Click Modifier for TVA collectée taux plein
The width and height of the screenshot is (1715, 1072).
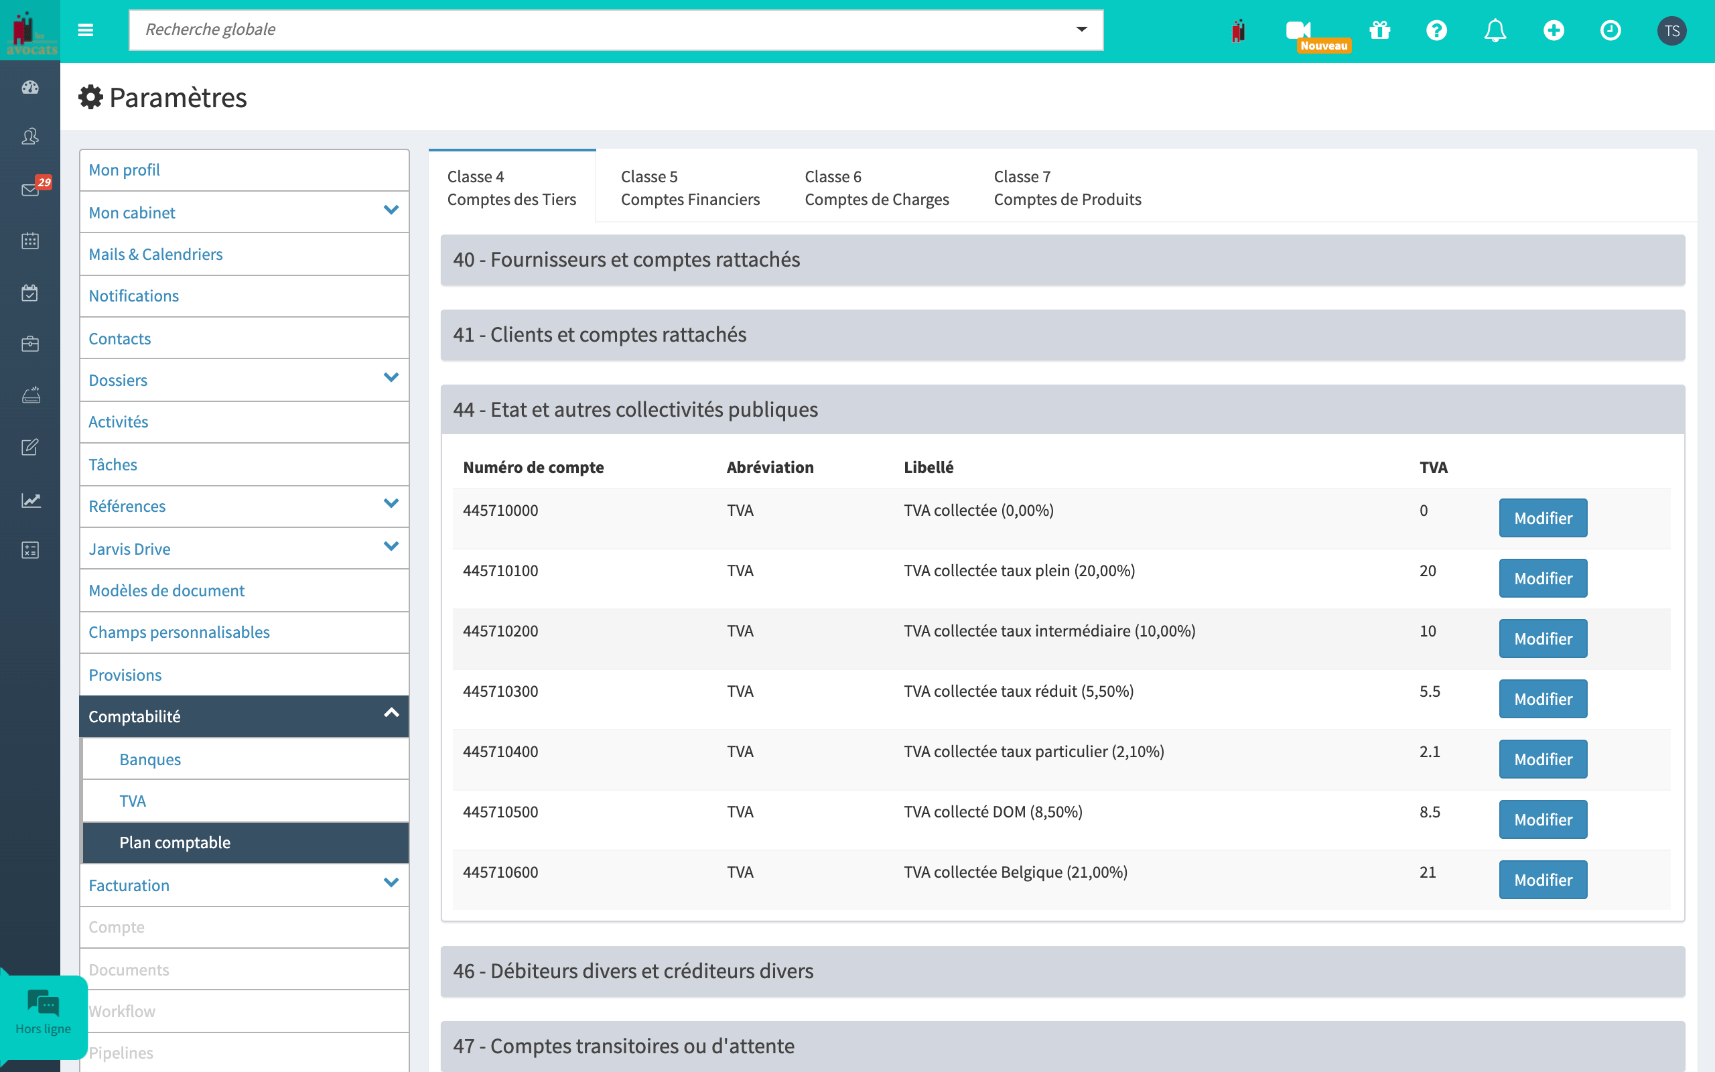(x=1542, y=578)
